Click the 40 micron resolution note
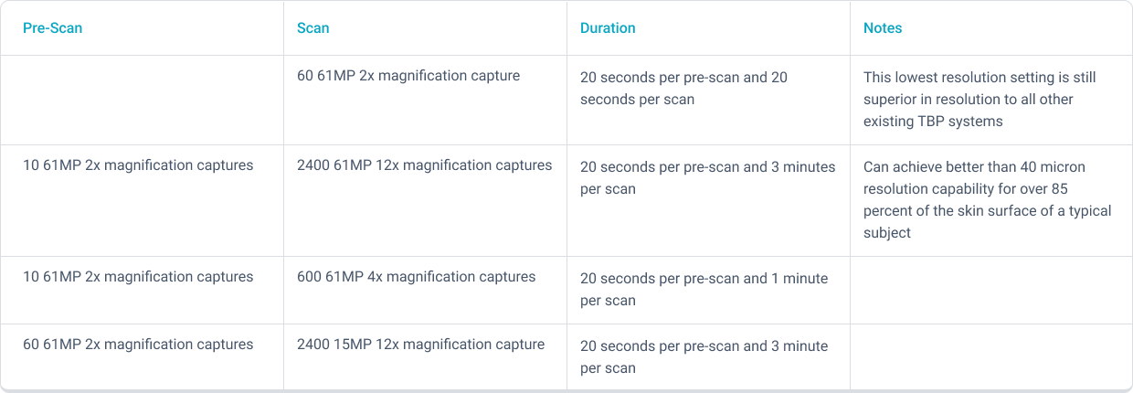This screenshot has width=1133, height=393. click(x=987, y=199)
